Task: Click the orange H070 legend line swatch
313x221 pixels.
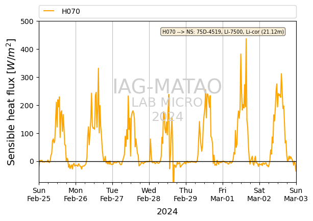Action: 49,11
